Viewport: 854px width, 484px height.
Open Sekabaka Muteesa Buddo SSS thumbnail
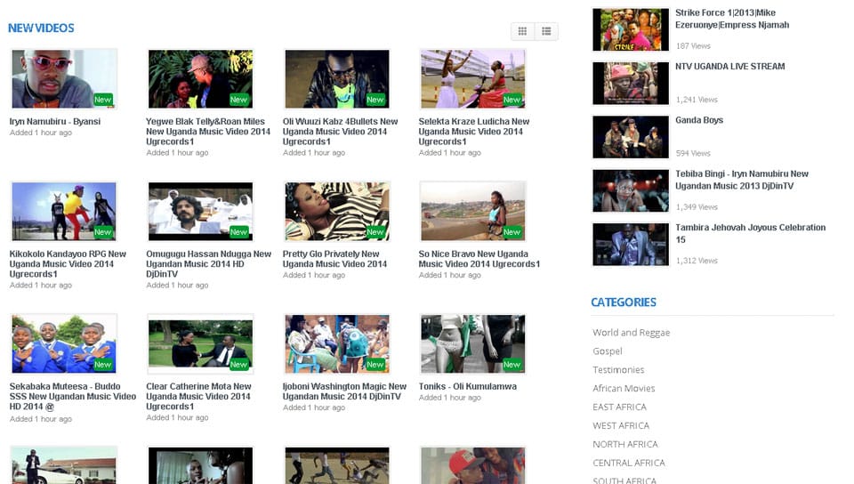point(64,344)
